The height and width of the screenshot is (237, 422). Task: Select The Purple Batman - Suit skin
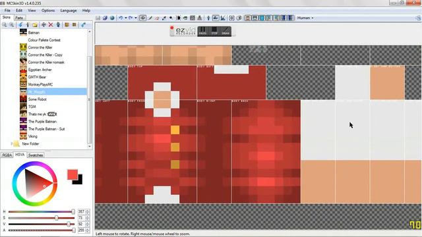tap(46, 129)
